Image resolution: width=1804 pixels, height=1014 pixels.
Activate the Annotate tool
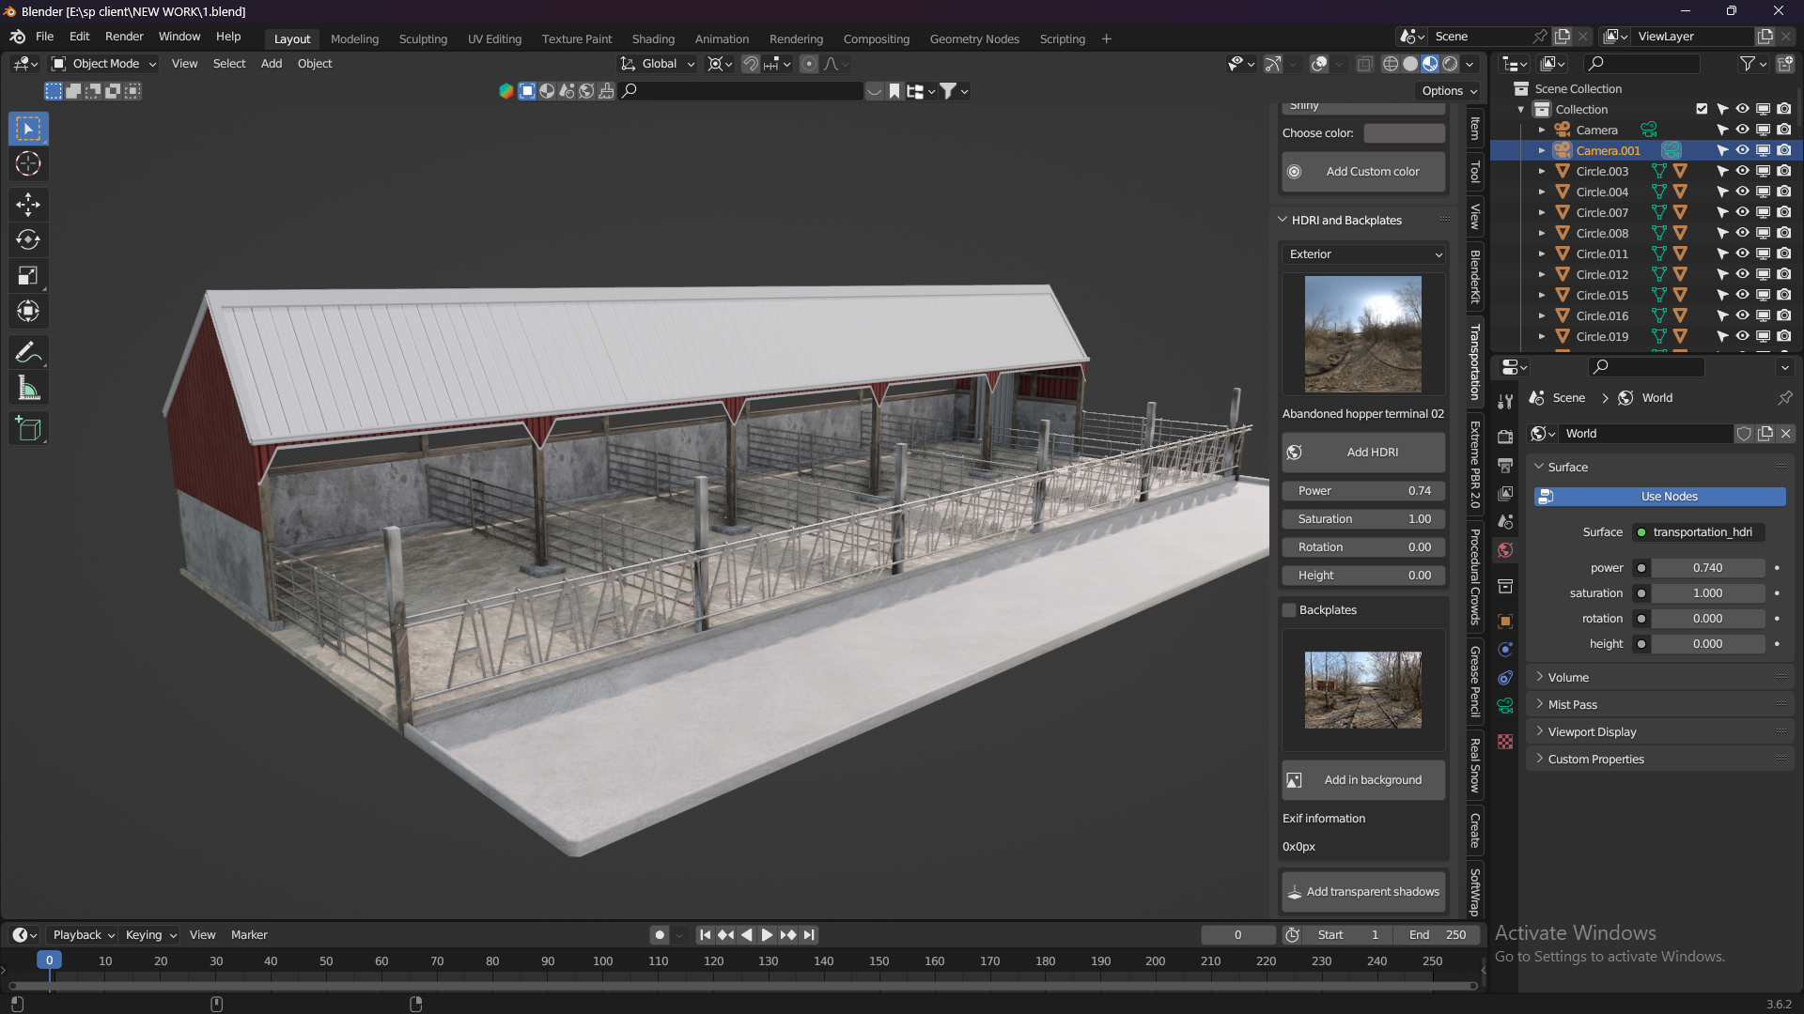tap(28, 352)
